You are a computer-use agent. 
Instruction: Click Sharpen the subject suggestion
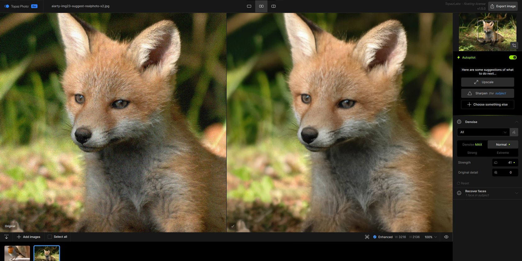488,93
